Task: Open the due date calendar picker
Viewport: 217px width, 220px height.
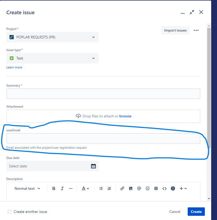Action: (93, 166)
